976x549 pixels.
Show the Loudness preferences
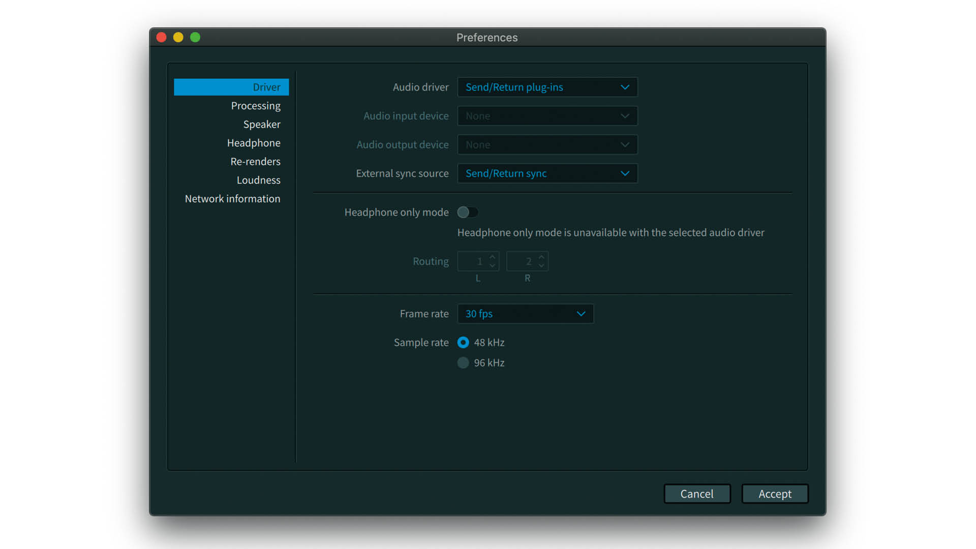[x=258, y=180]
